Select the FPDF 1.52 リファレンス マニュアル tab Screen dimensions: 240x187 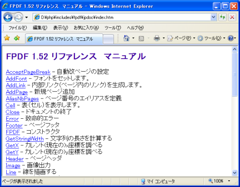64,39
